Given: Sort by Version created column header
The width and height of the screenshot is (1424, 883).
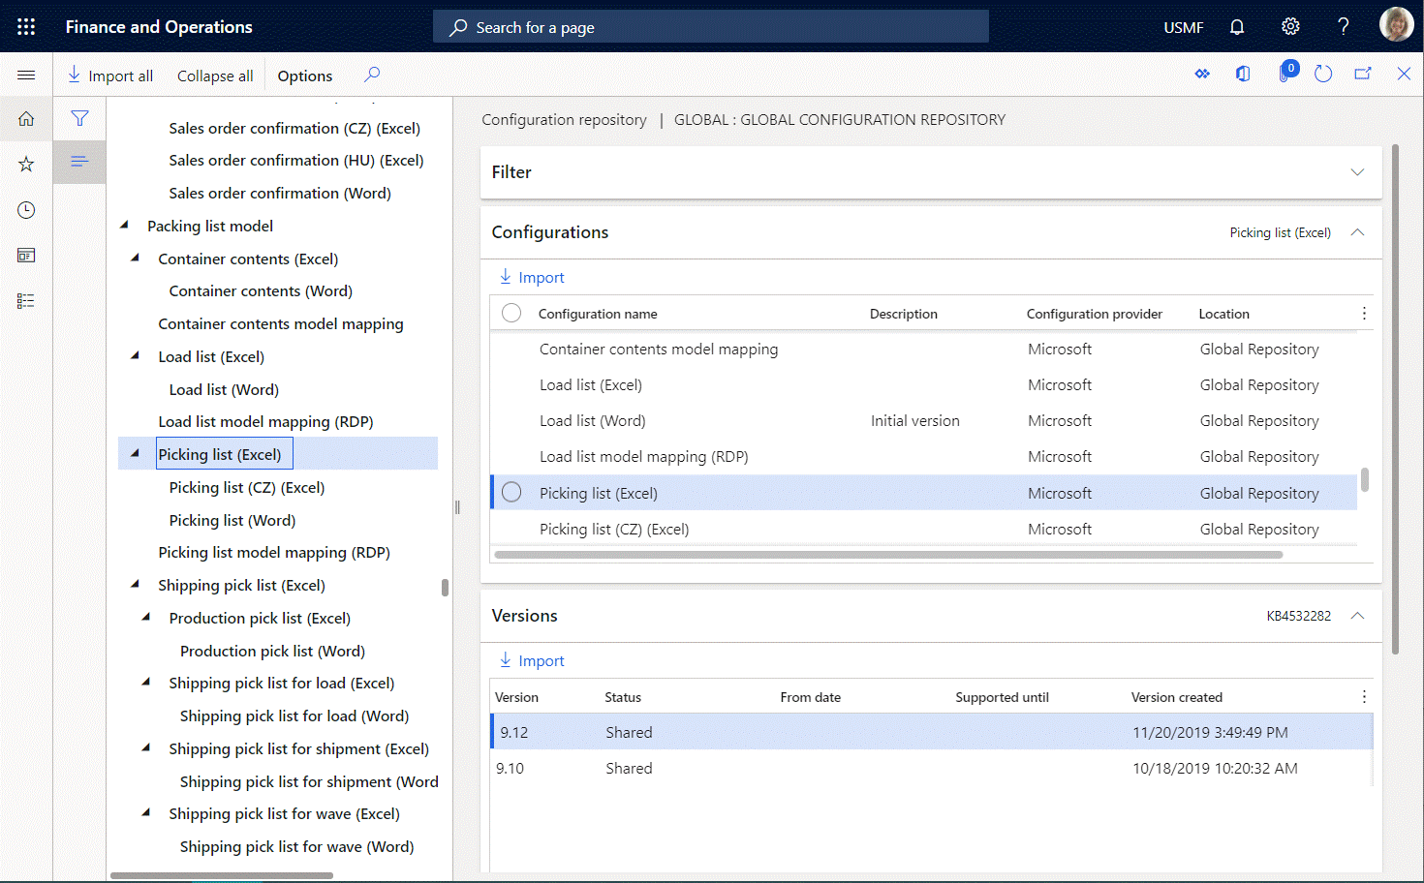Looking at the screenshot, I should click(1177, 697).
